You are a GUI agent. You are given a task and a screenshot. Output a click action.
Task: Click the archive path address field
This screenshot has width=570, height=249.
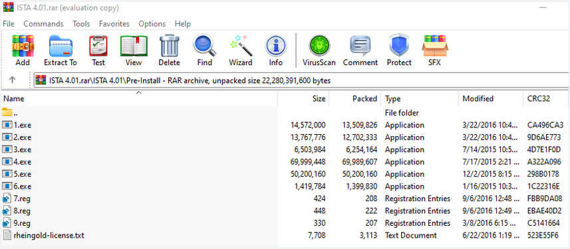tap(301, 80)
